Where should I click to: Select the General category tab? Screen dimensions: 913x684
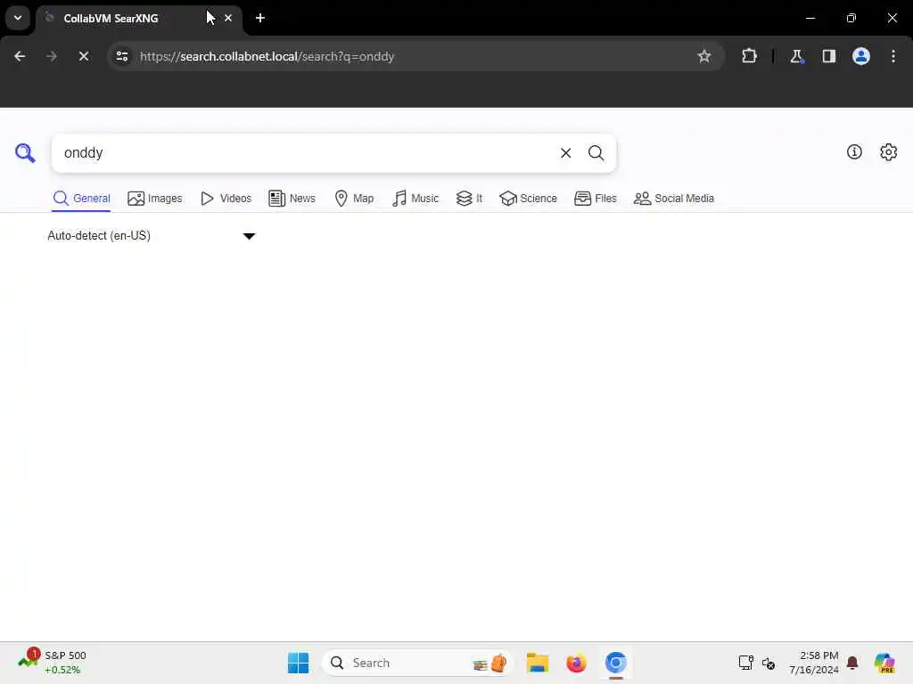coord(81,199)
